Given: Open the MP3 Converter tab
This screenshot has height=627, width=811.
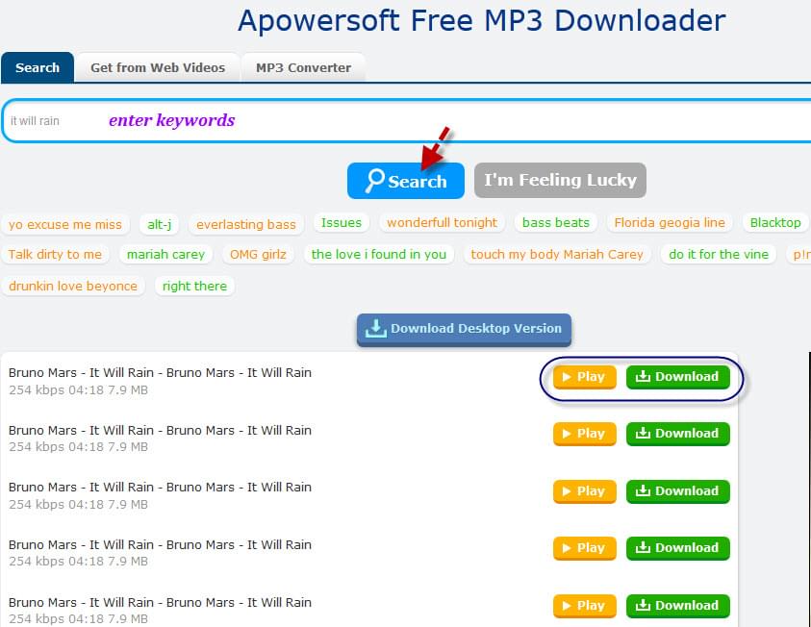Looking at the screenshot, I should [x=304, y=67].
